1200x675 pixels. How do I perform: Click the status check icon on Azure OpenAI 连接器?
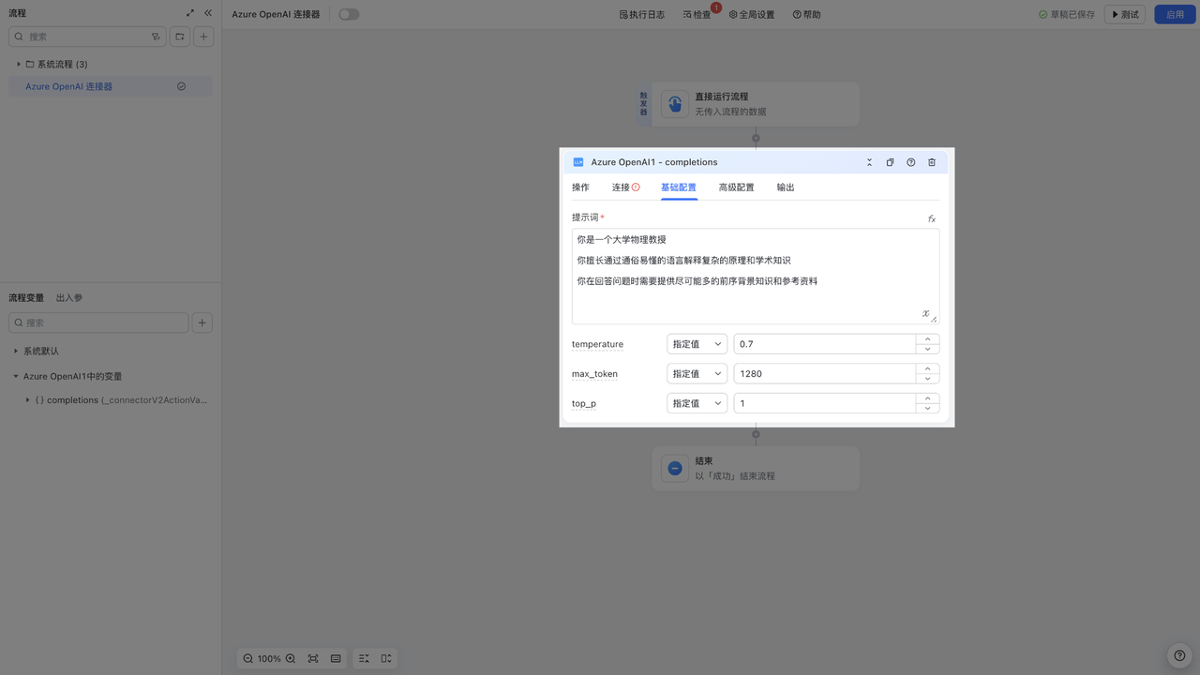point(181,86)
